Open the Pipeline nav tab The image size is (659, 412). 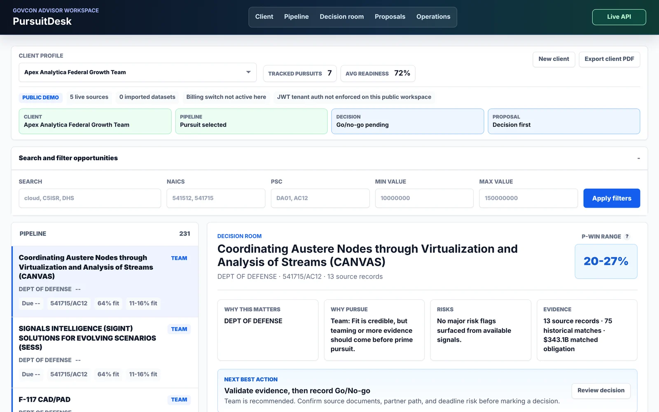tap(296, 17)
